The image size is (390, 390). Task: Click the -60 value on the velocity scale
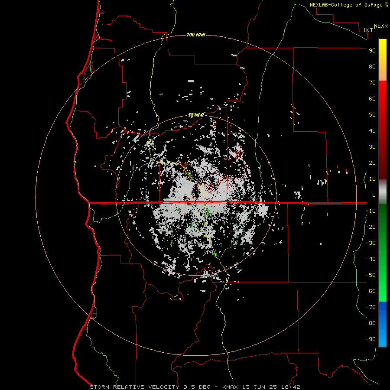click(370, 291)
